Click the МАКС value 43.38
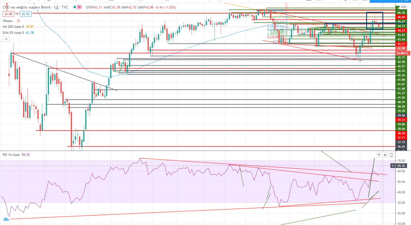 pos(116,7)
